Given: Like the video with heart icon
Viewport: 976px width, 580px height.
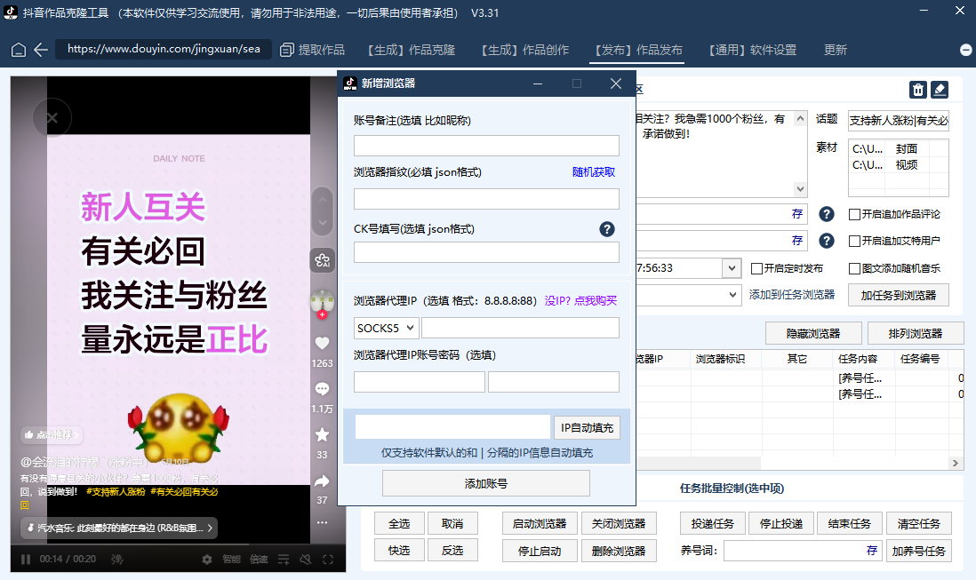Looking at the screenshot, I should tap(322, 343).
